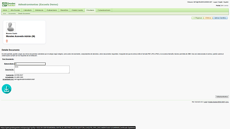Open the Inicio tab
Image resolution: width=230 pixels, height=129 pixels.
pos(5,10)
